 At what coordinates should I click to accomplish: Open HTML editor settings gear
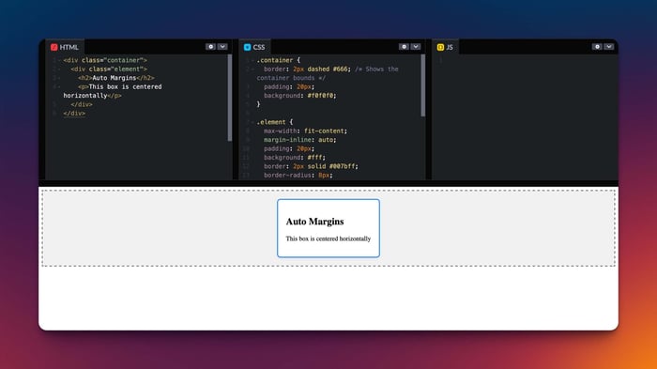click(211, 47)
